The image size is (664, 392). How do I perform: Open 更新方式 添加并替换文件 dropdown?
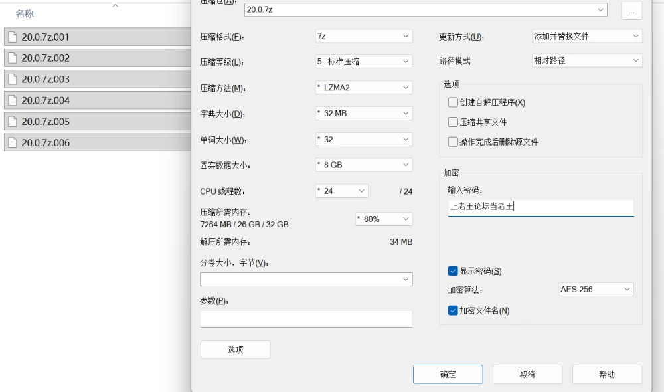coord(587,36)
